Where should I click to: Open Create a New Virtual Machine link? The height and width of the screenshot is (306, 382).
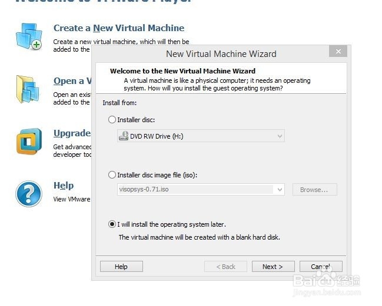[x=119, y=28]
